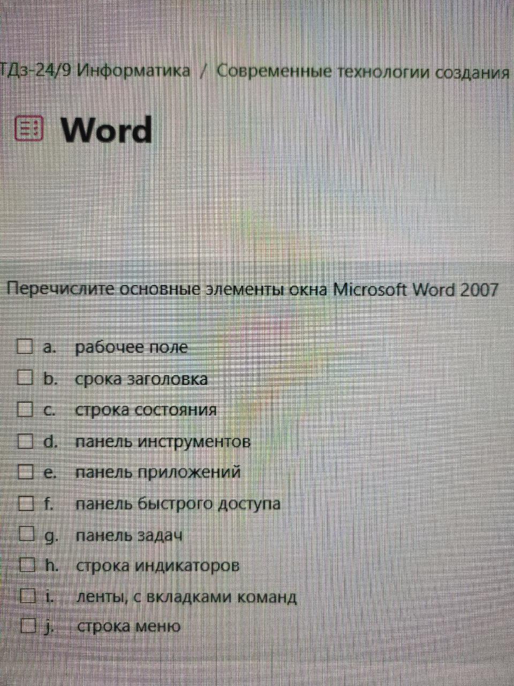Screen dimensions: 514x686
Task: Check option b срока заголовка
Action: (25, 377)
